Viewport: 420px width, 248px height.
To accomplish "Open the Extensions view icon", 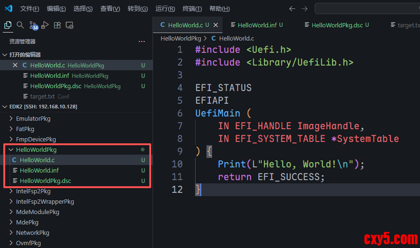I will (57, 25).
